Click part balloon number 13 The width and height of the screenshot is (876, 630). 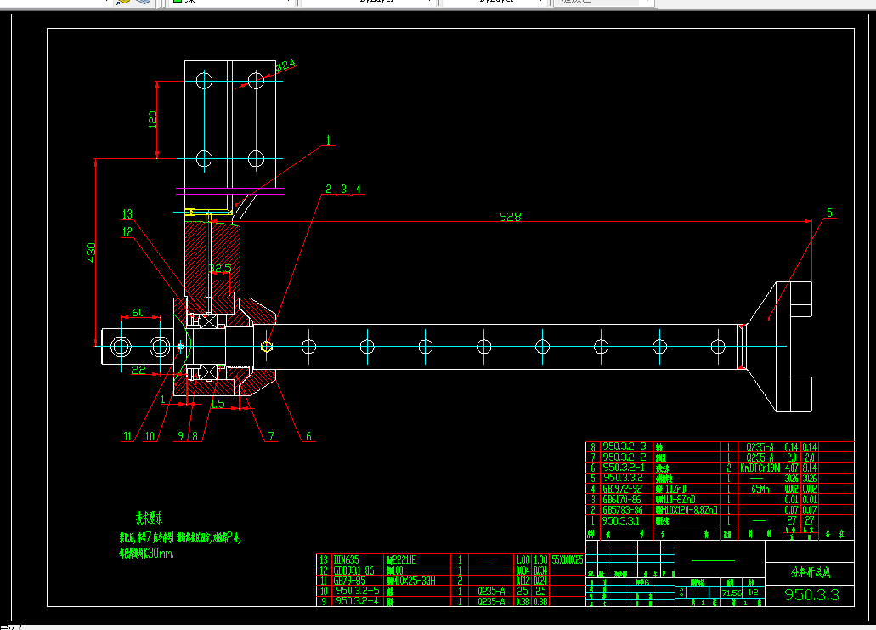click(x=127, y=214)
